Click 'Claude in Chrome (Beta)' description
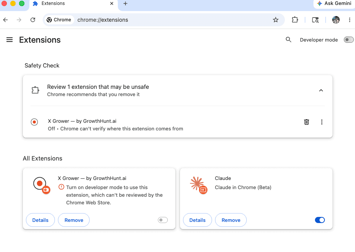355x252 pixels. 243,188
